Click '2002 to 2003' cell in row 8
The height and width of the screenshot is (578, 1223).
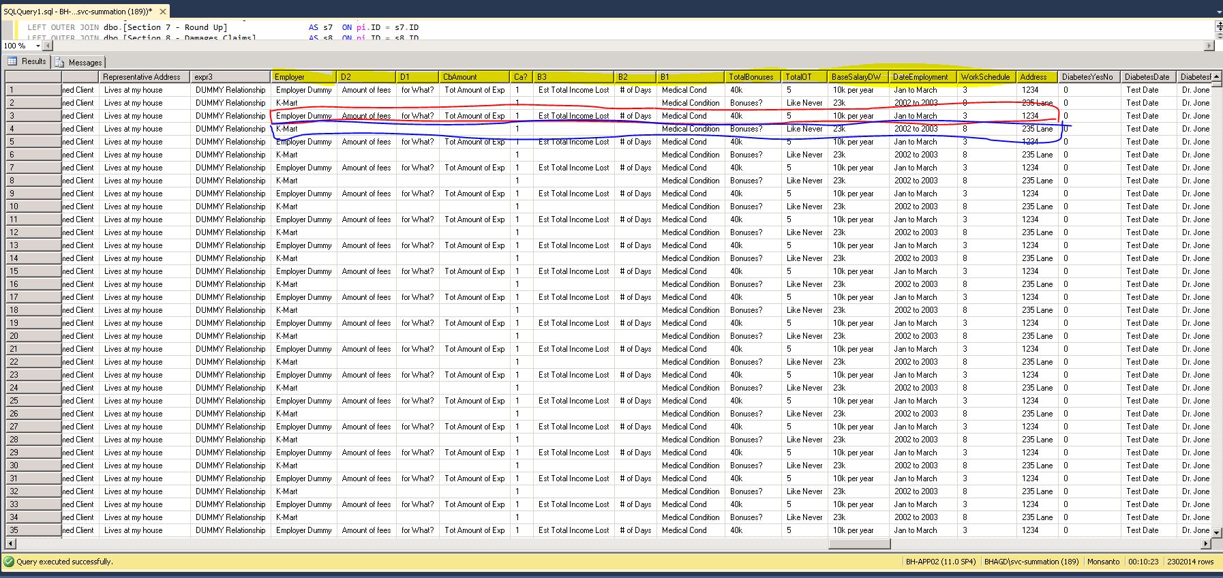point(922,181)
